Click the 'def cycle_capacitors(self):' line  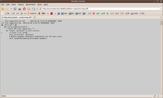click(16, 27)
